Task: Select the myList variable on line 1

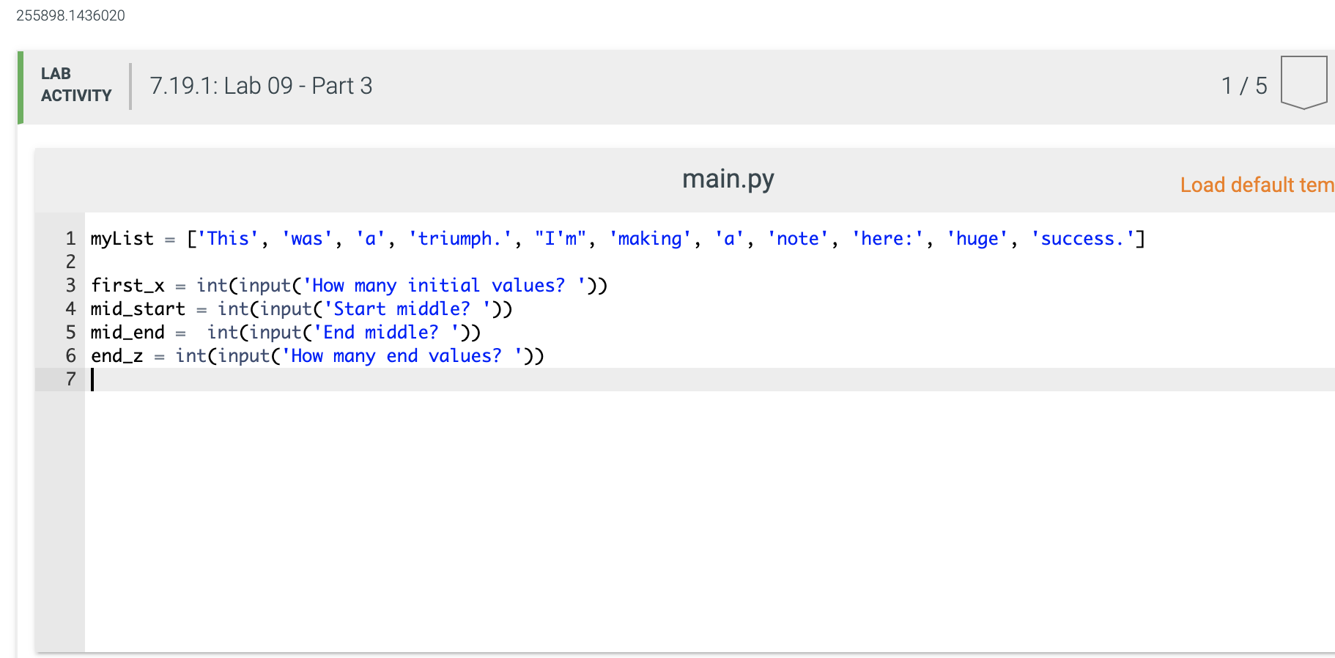Action: [122, 238]
